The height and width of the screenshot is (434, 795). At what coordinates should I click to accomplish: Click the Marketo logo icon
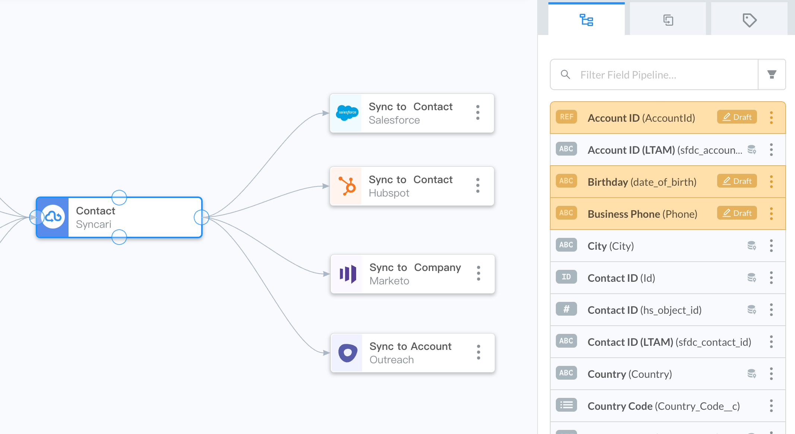pyautogui.click(x=348, y=274)
